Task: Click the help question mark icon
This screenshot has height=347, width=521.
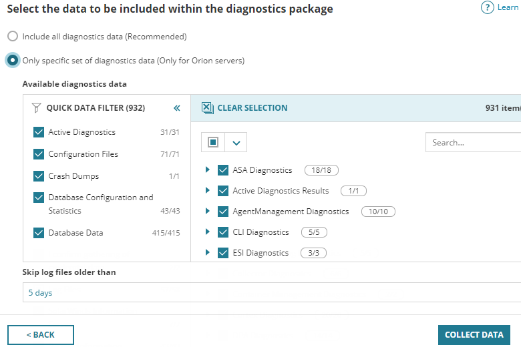Action: pyautogui.click(x=487, y=7)
